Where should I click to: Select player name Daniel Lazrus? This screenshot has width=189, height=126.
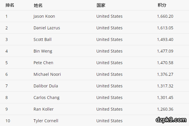[x=47, y=28]
